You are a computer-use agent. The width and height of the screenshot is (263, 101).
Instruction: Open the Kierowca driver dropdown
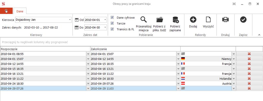point(70,20)
